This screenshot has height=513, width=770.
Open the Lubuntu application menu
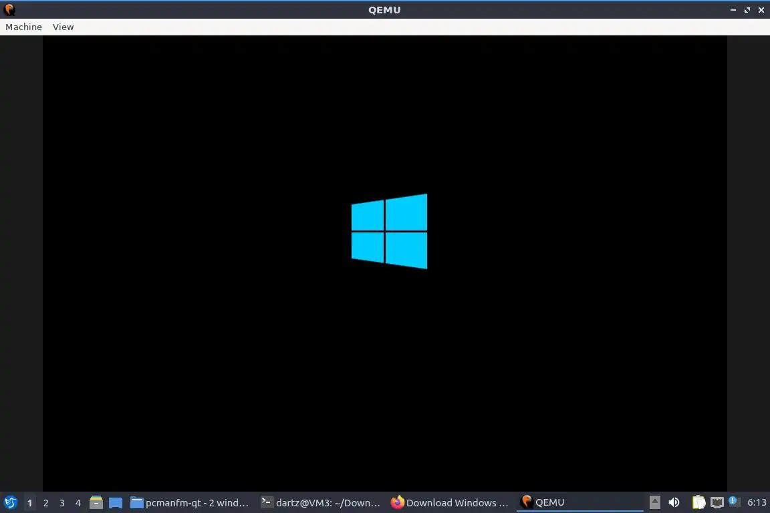click(10, 503)
